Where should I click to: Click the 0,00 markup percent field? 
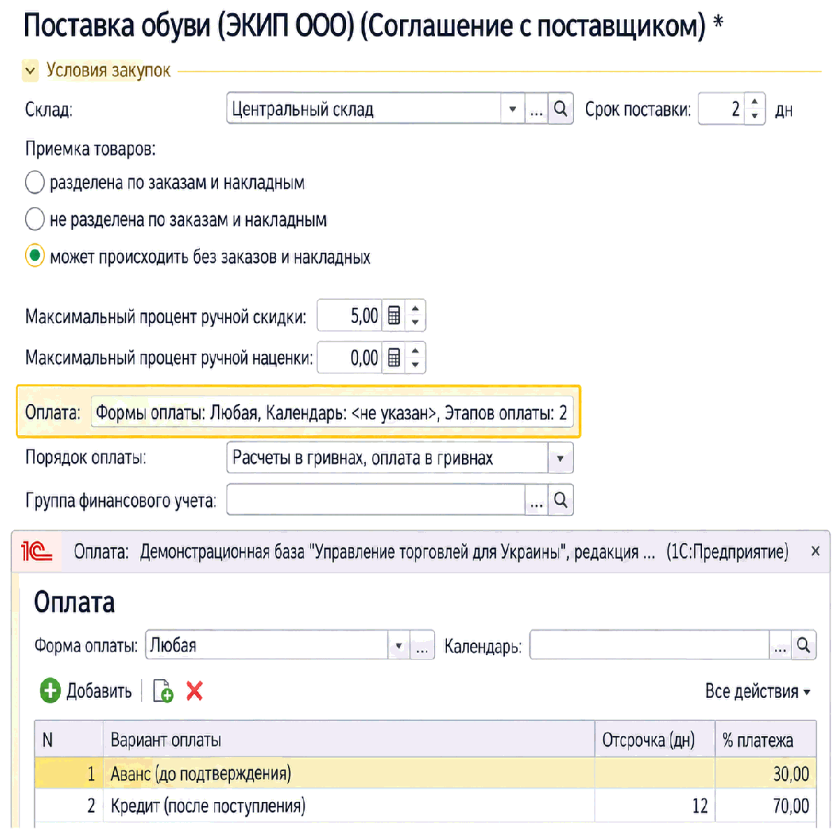350,358
